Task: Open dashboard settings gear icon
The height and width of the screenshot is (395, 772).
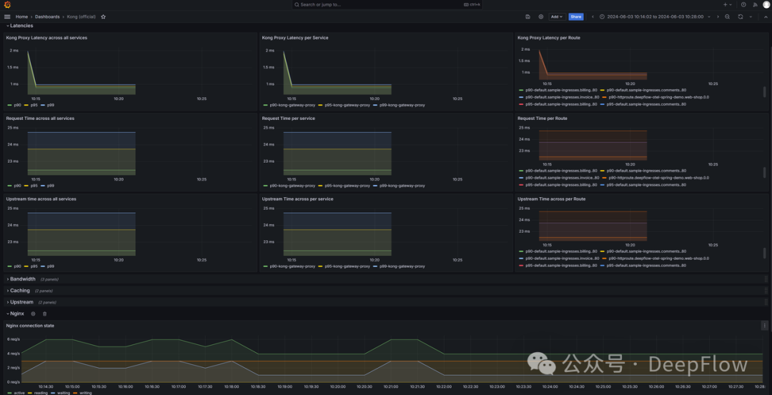Action: tap(541, 16)
